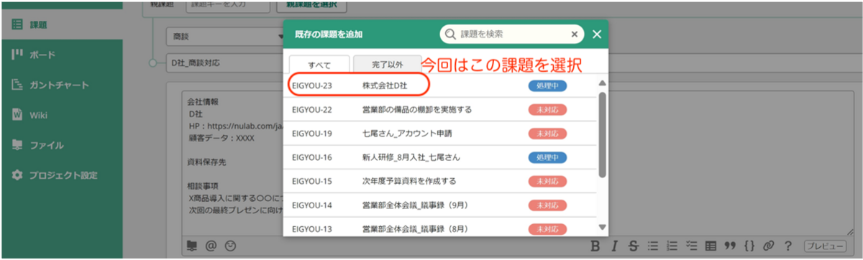Select issue EIGYOU-14 営業部全体会議_議事録(9月)
The width and height of the screenshot is (863, 260).
[441, 205]
